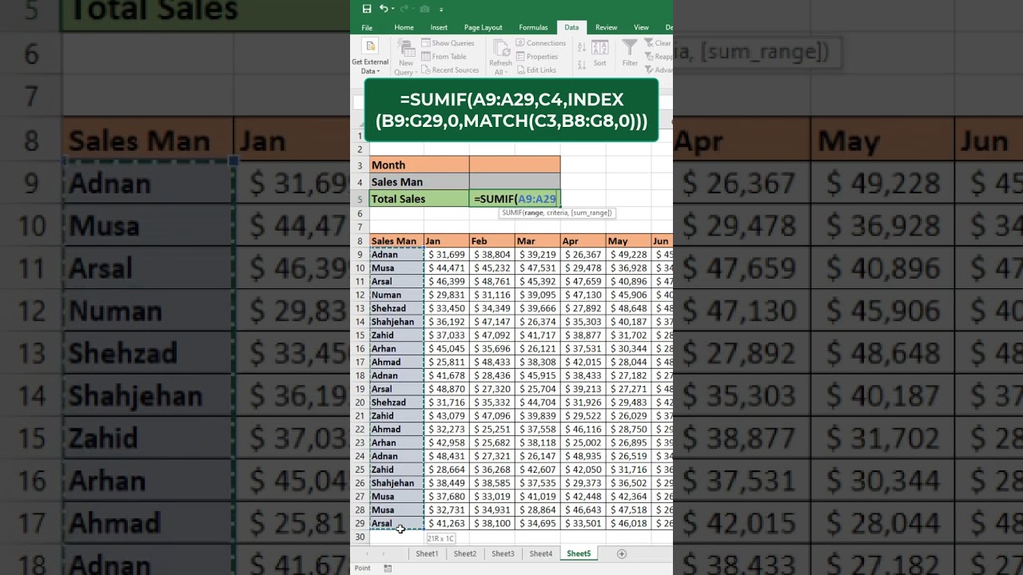
Task: Select the Sales Man value cell C4
Action: (x=515, y=181)
